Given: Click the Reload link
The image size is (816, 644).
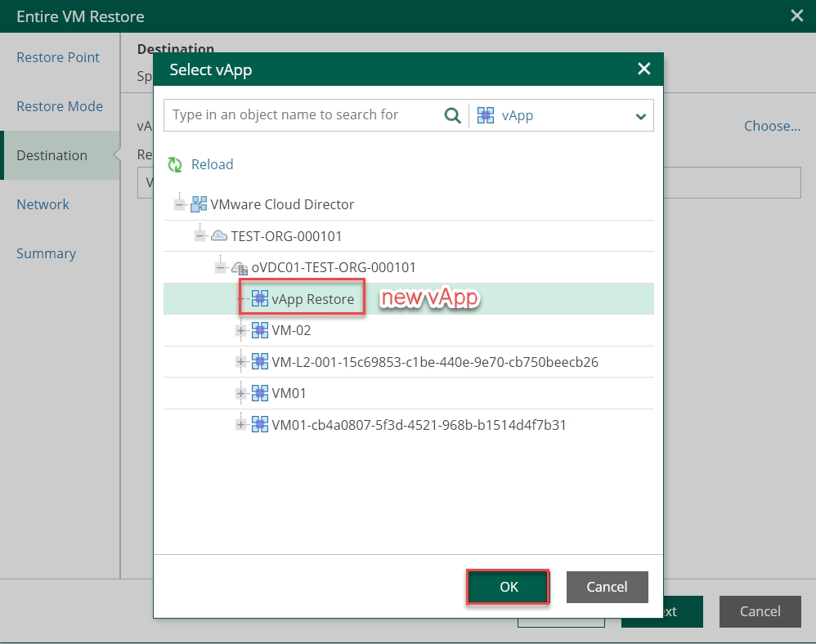Looking at the screenshot, I should point(212,164).
